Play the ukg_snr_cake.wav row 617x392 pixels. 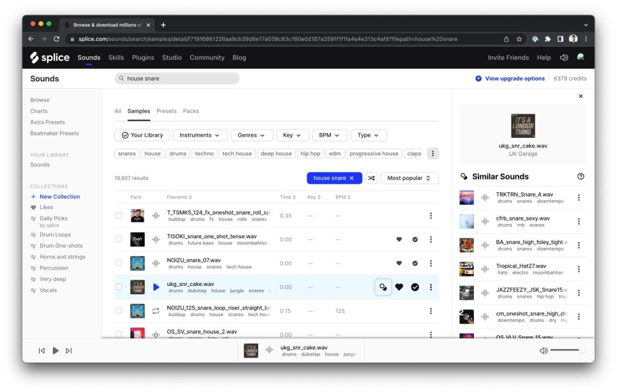point(156,287)
